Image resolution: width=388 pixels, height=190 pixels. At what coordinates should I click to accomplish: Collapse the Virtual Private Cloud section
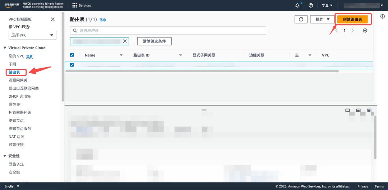click(x=5, y=48)
